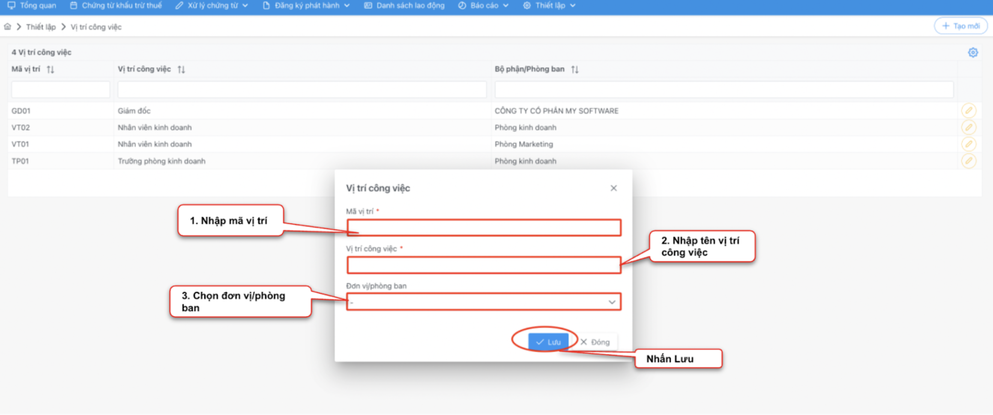Open Danh sách lao động page

[x=404, y=6]
